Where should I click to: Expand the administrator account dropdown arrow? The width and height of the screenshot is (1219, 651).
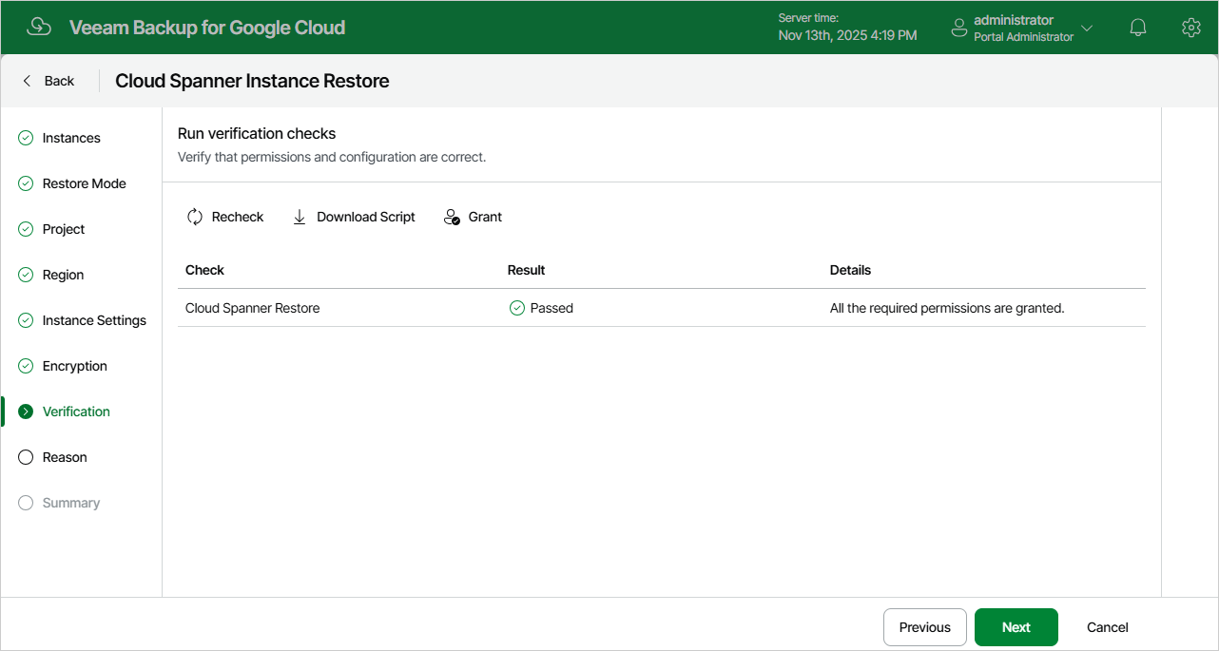click(1087, 29)
